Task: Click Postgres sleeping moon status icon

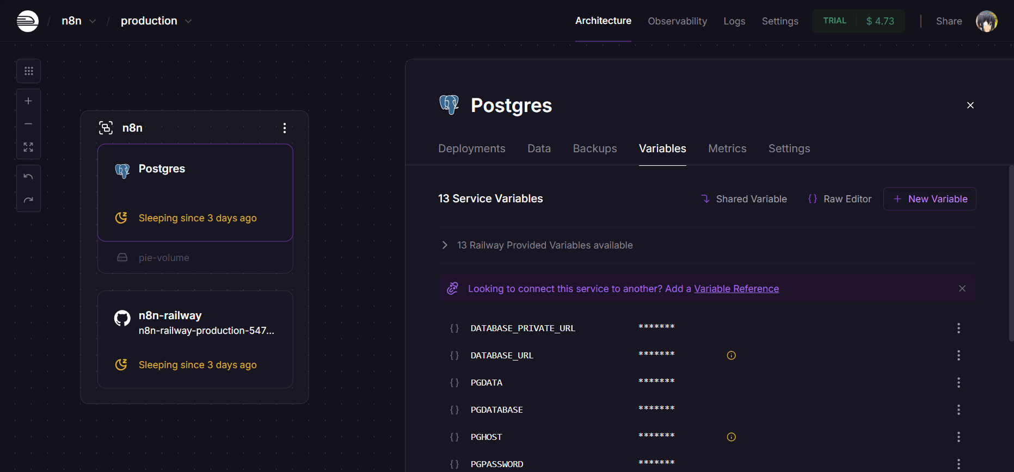Action: pos(121,218)
